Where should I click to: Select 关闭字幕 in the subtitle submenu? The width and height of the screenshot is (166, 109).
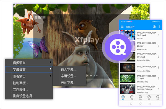tap(69, 83)
